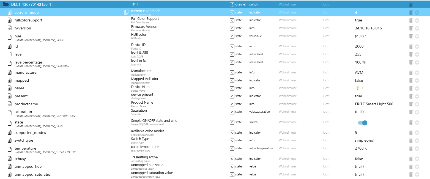
Task: Select the fullcolorsupport row
Action: click(x=215, y=20)
